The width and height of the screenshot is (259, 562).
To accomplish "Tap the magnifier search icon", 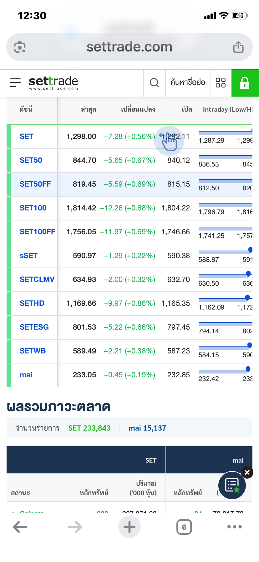I will pyautogui.click(x=154, y=83).
